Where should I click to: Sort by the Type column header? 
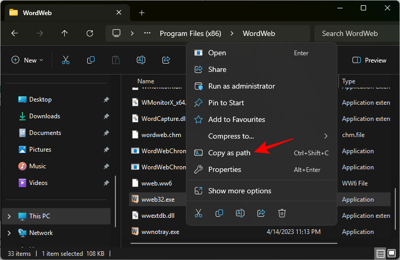pos(348,81)
